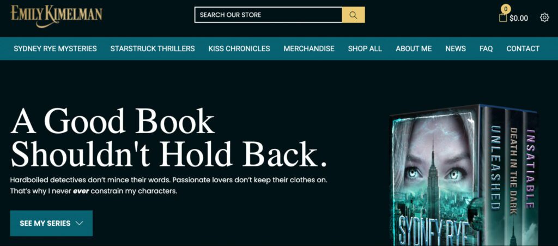Open the shopping bag cart icon
This screenshot has width=558, height=246.
[503, 17]
